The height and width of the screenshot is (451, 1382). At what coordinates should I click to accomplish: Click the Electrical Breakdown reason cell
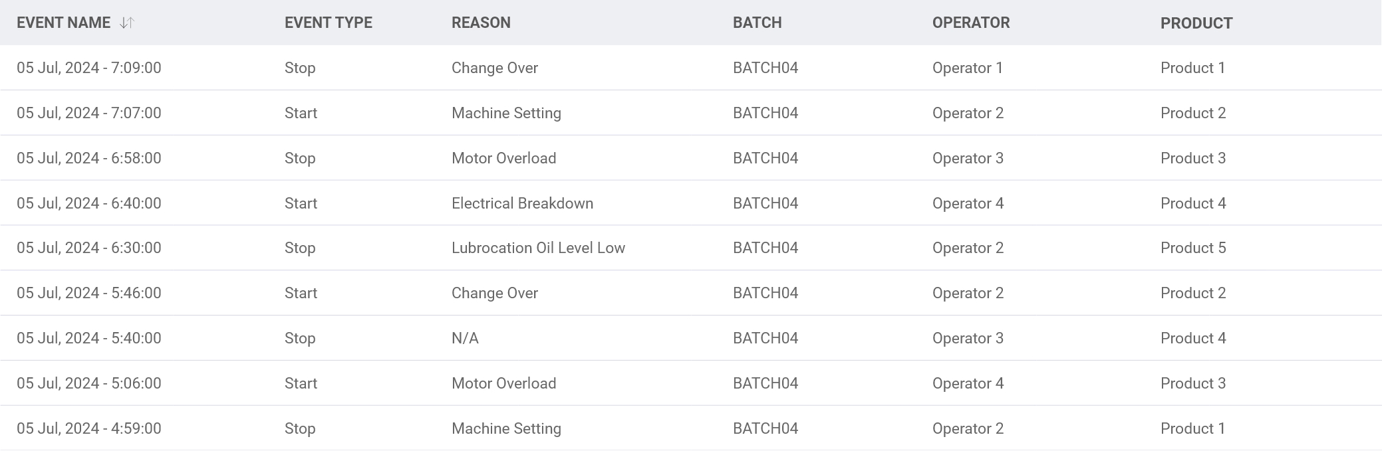(522, 203)
